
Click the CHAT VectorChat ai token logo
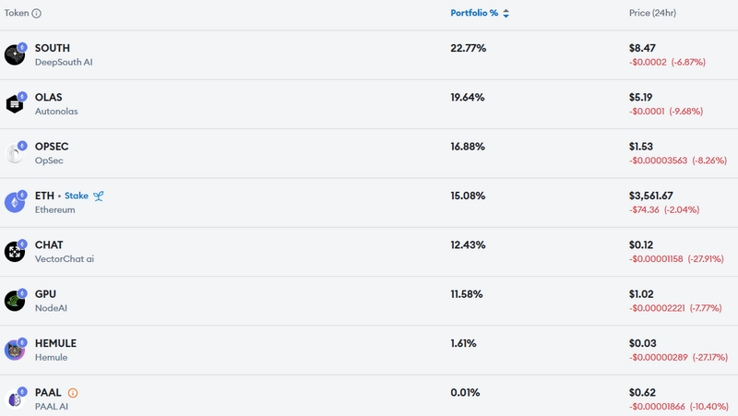pyautogui.click(x=15, y=252)
